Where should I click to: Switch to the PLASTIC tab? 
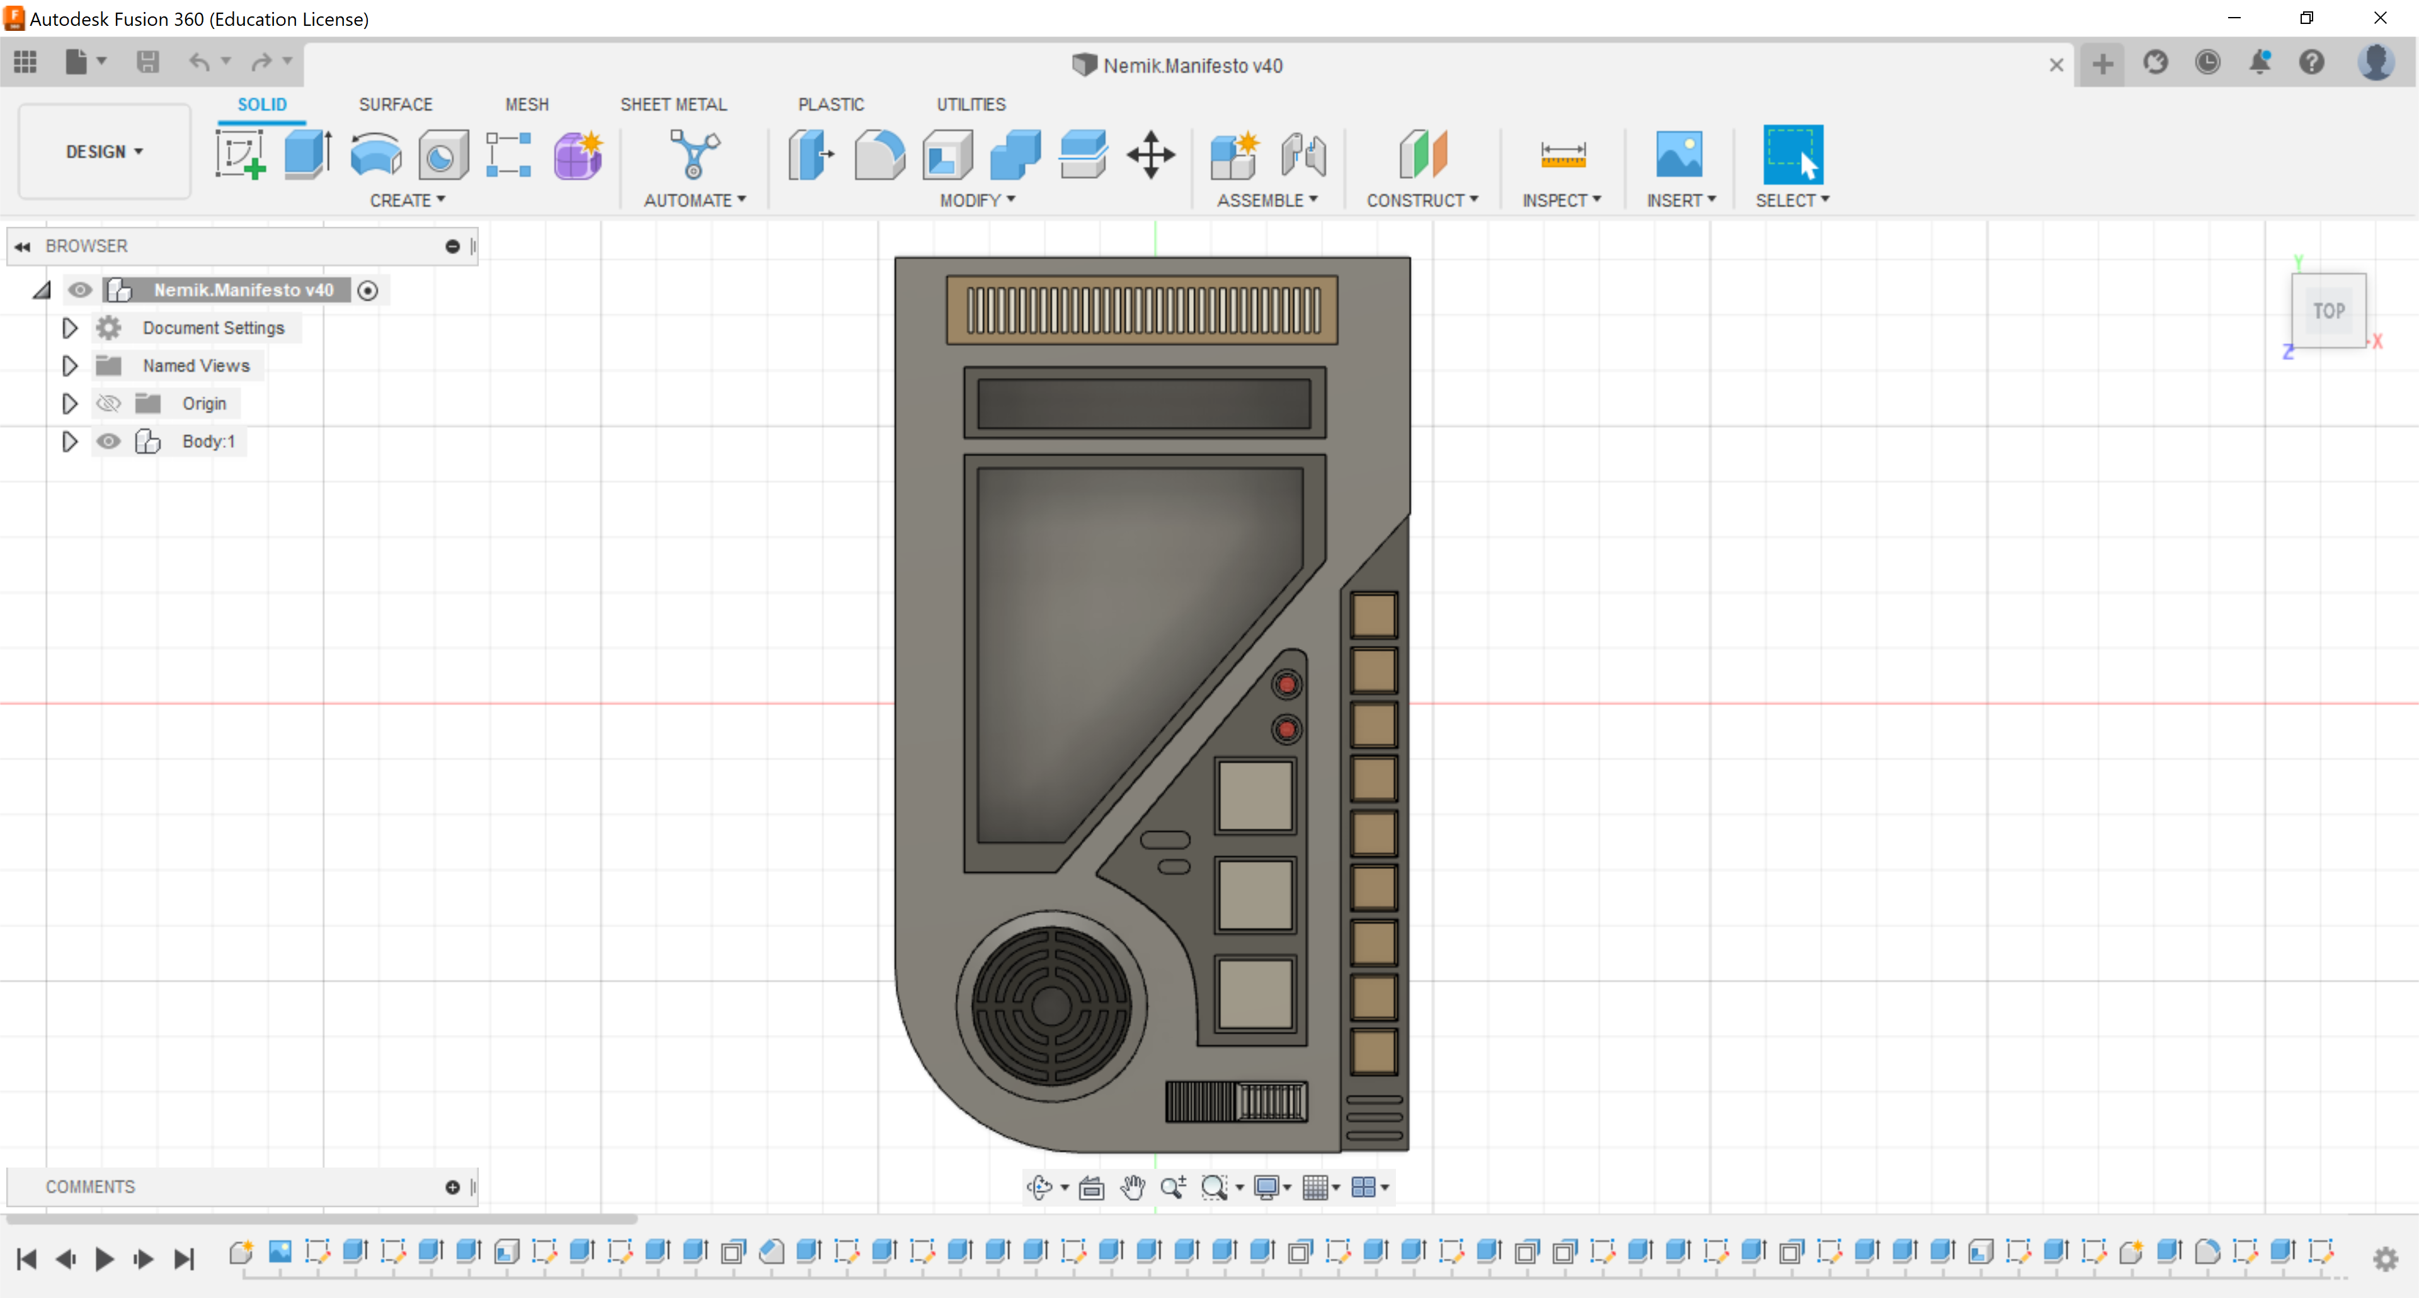click(831, 104)
